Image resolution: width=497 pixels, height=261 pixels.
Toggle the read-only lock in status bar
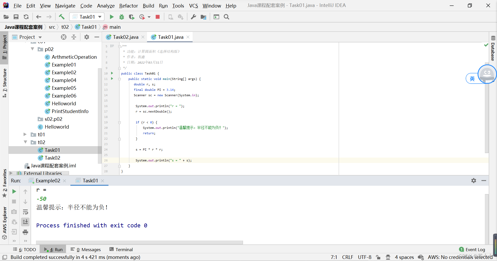[378, 257]
